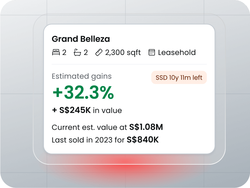
Task: Select the 2,300 sqft size text
Action: 123,52
